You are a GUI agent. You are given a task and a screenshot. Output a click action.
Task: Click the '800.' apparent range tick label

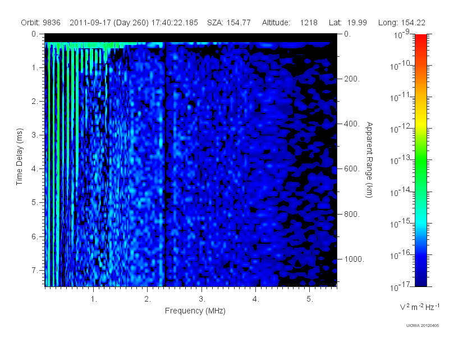352,214
